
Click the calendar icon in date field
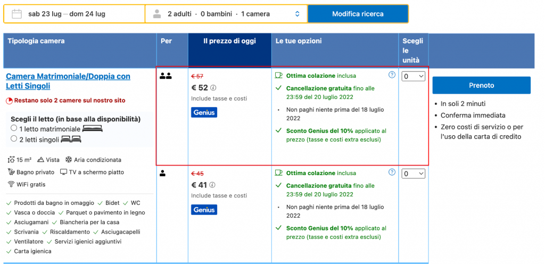pos(16,14)
